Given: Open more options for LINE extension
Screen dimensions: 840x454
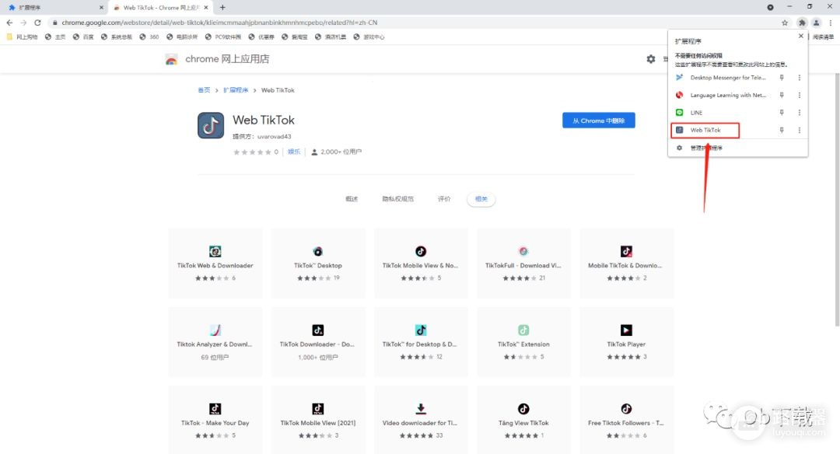Looking at the screenshot, I should coord(800,113).
